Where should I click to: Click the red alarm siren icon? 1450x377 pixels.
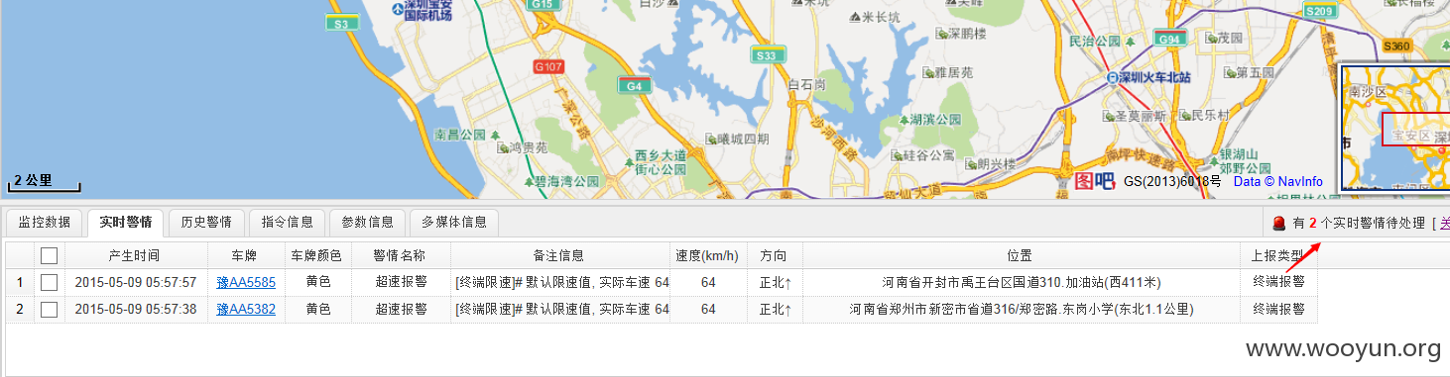[x=1279, y=223]
